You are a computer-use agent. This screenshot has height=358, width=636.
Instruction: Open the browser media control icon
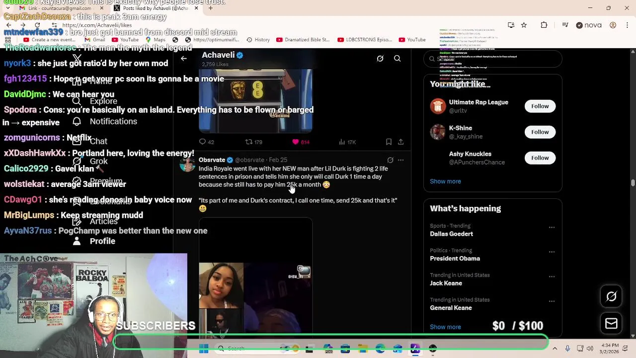tap(565, 25)
